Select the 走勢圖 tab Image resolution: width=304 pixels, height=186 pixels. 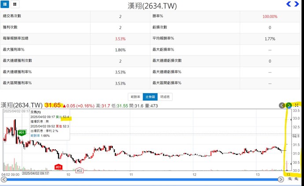pos(150,97)
